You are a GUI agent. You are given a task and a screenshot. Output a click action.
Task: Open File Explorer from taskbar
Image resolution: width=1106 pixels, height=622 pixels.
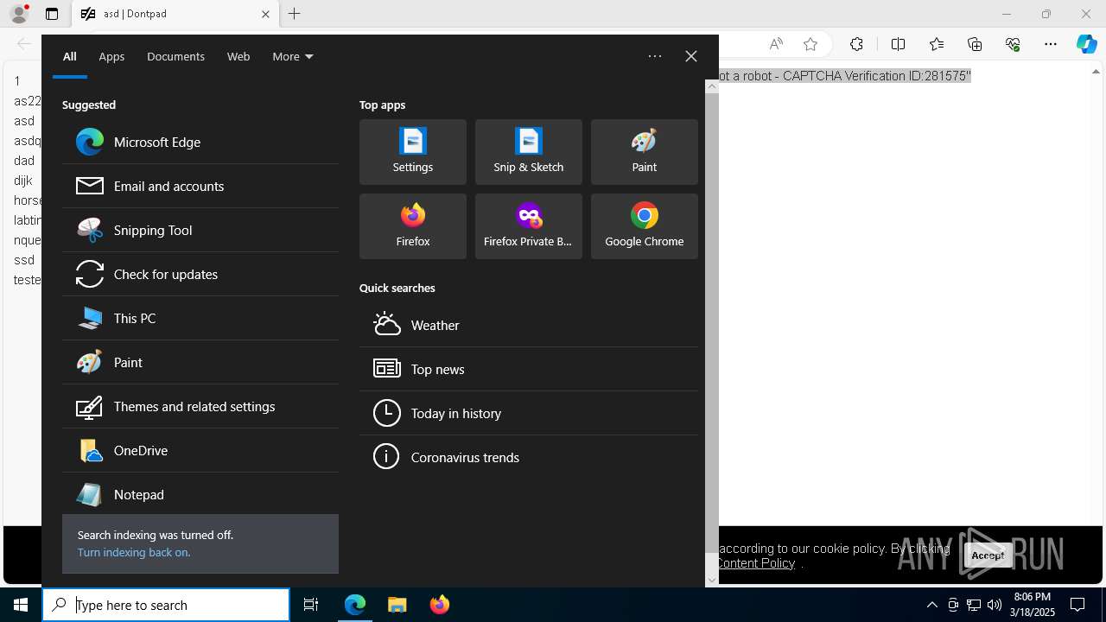click(x=397, y=605)
